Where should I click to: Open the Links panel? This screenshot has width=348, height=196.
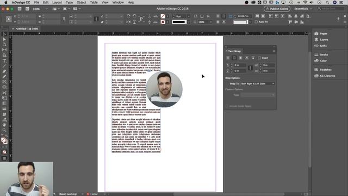click(x=320, y=46)
